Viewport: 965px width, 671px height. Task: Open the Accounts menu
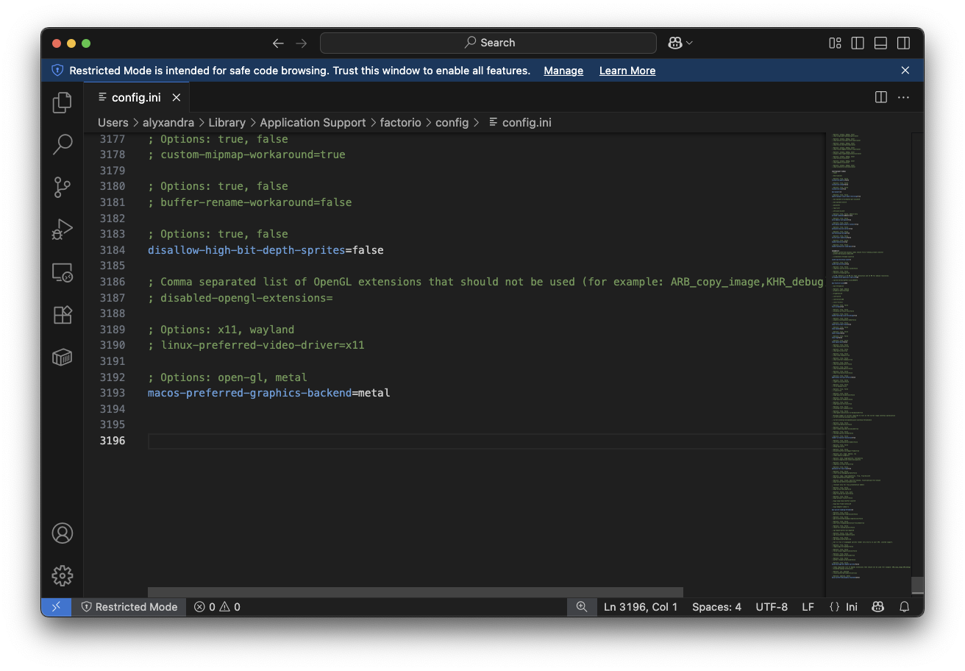pos(63,533)
